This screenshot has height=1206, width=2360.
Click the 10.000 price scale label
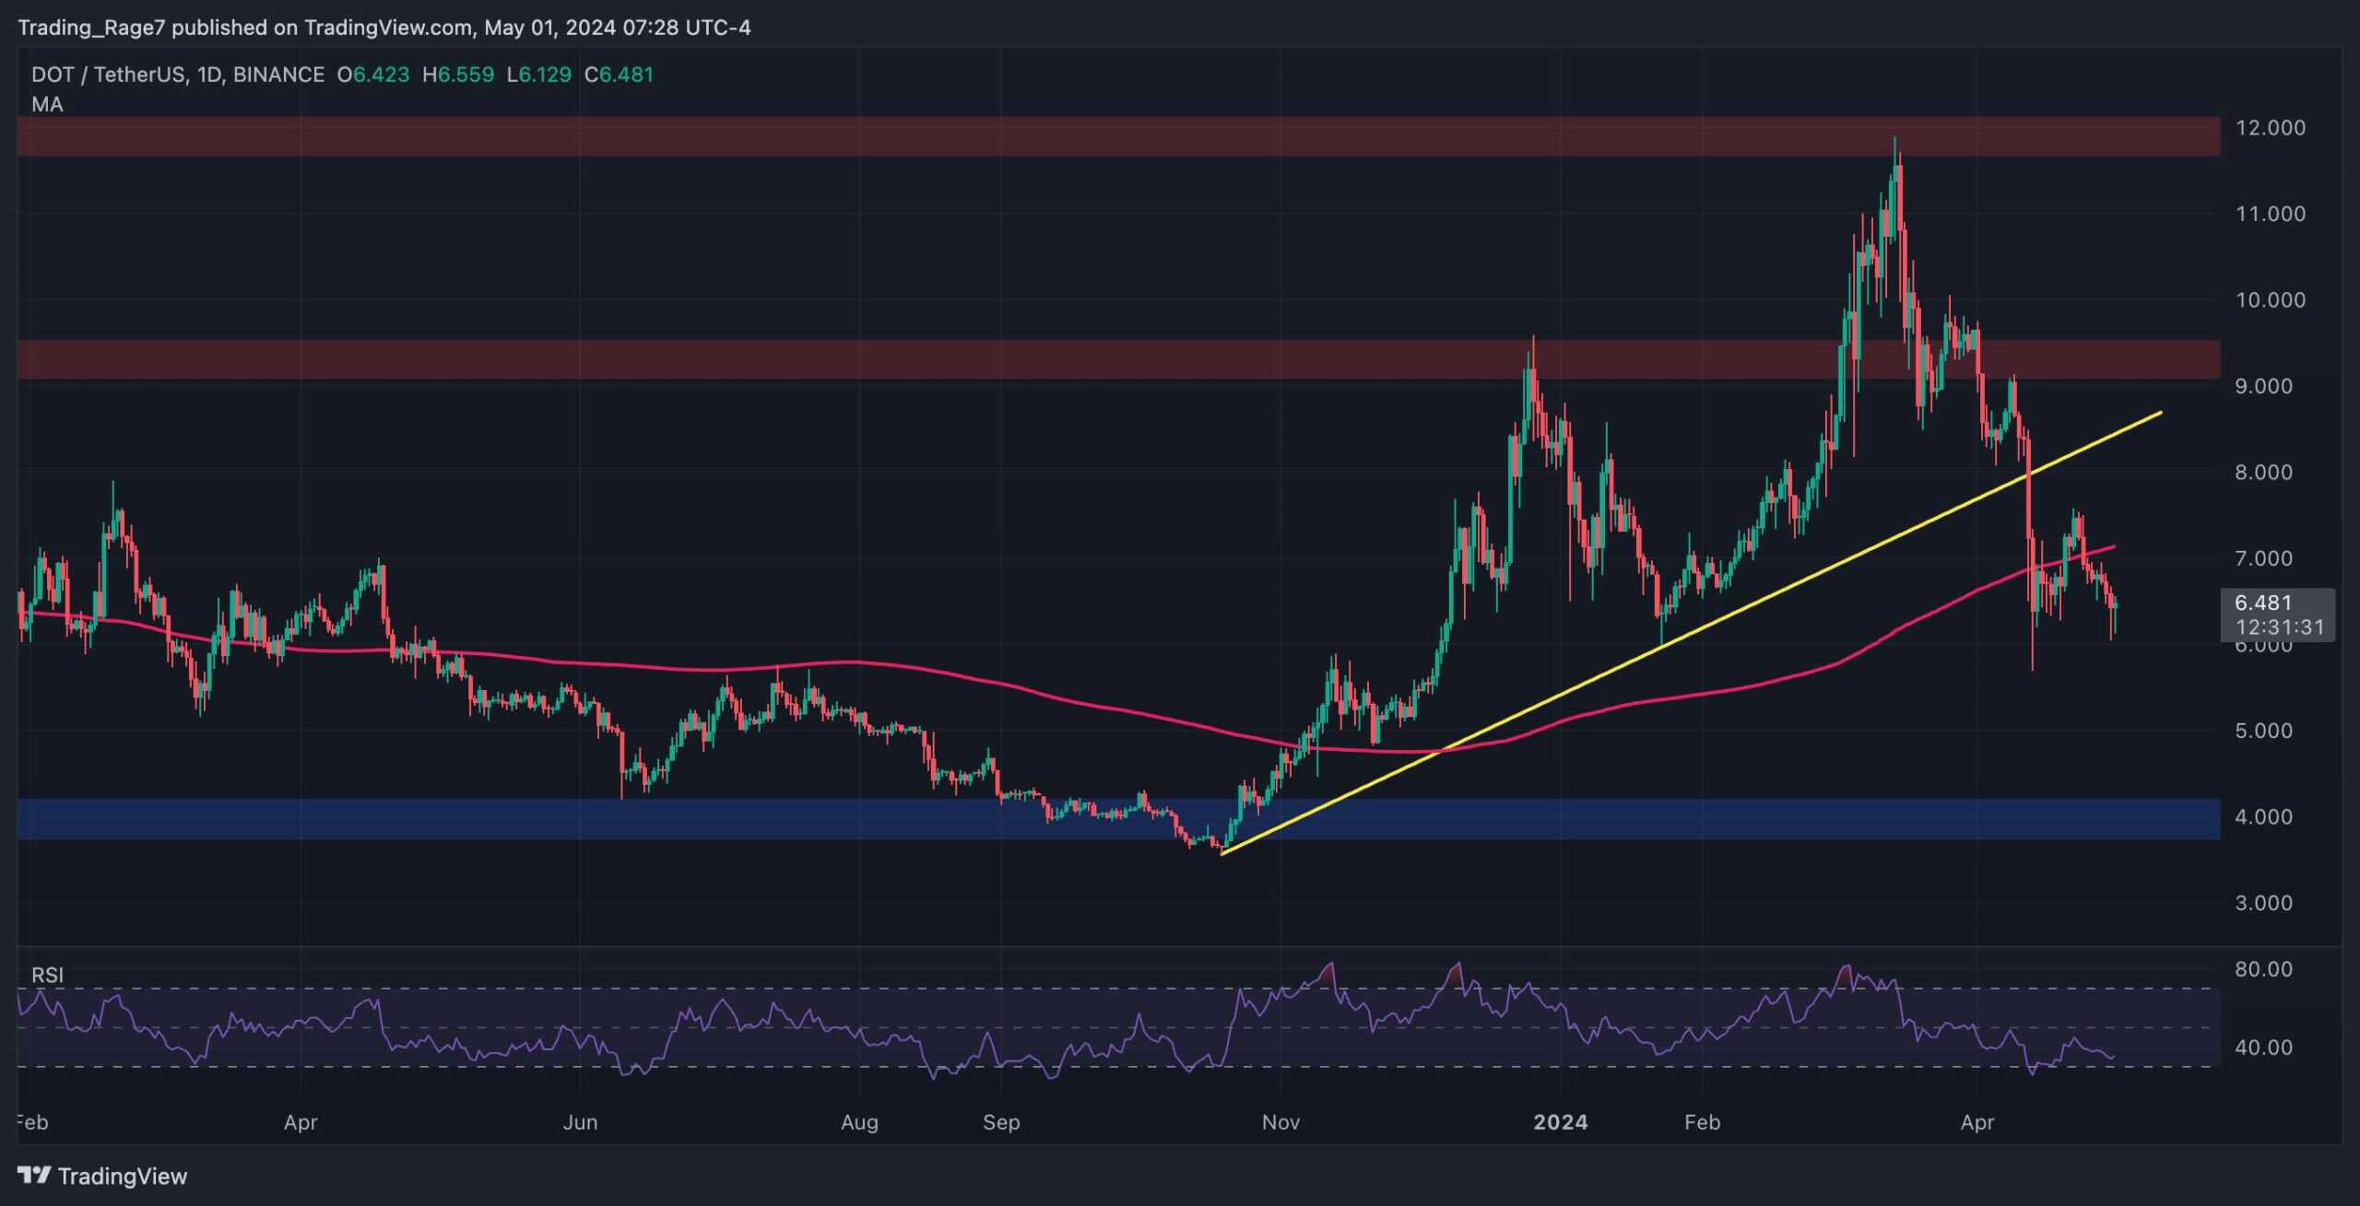(2270, 299)
